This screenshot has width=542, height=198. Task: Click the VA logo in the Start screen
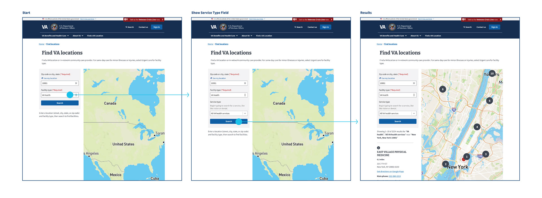pyautogui.click(x=45, y=27)
